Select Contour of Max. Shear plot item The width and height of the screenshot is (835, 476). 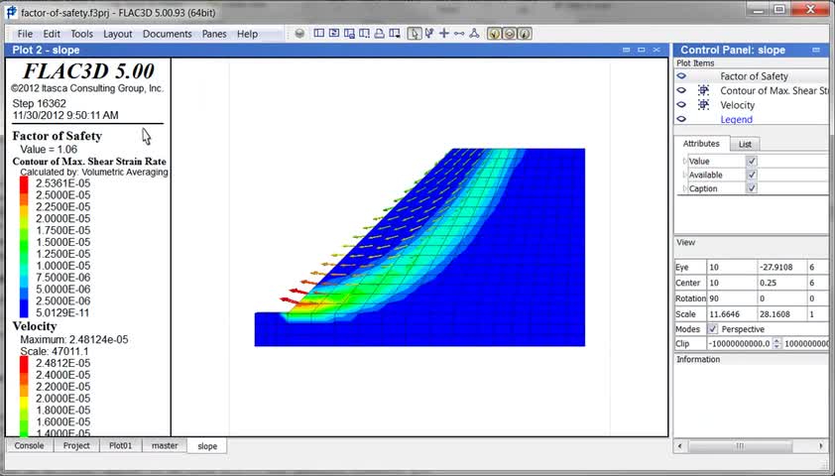[x=775, y=90]
